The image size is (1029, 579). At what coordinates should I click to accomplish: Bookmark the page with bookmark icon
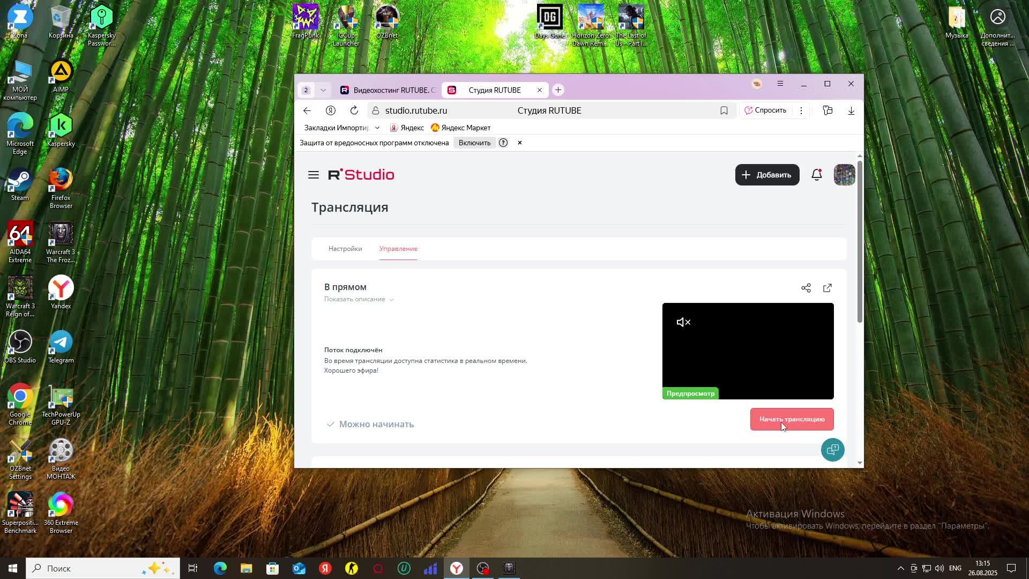[x=724, y=110]
